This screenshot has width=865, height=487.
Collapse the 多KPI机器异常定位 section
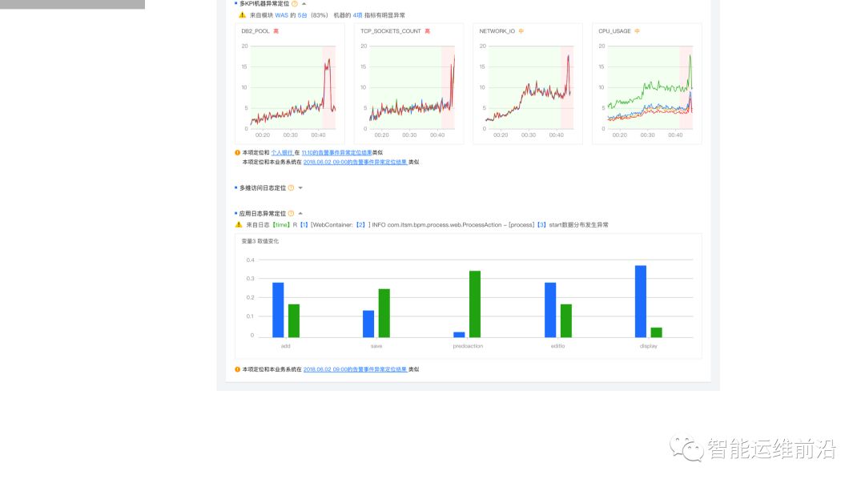click(304, 4)
